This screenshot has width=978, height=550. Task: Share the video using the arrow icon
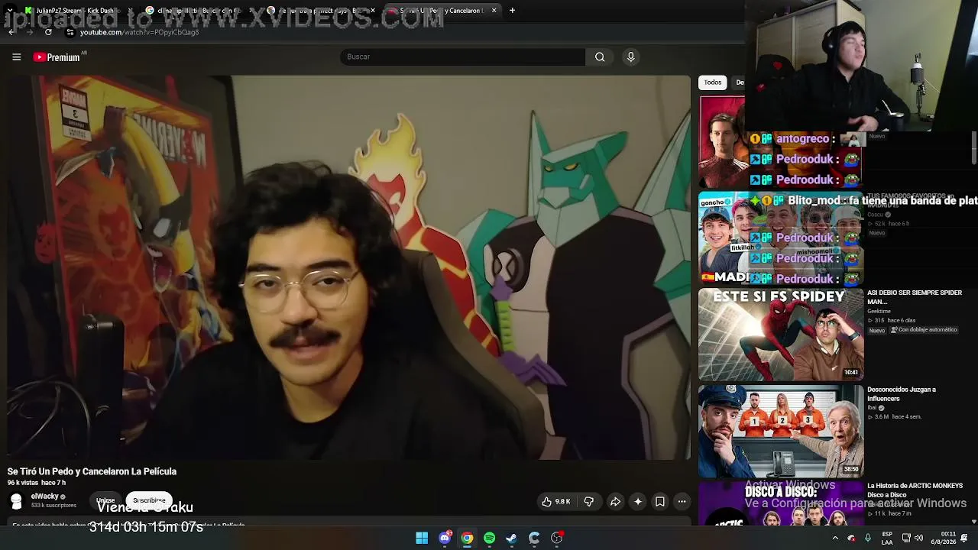(615, 502)
